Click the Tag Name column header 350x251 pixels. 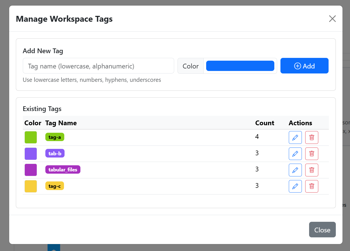click(x=61, y=123)
